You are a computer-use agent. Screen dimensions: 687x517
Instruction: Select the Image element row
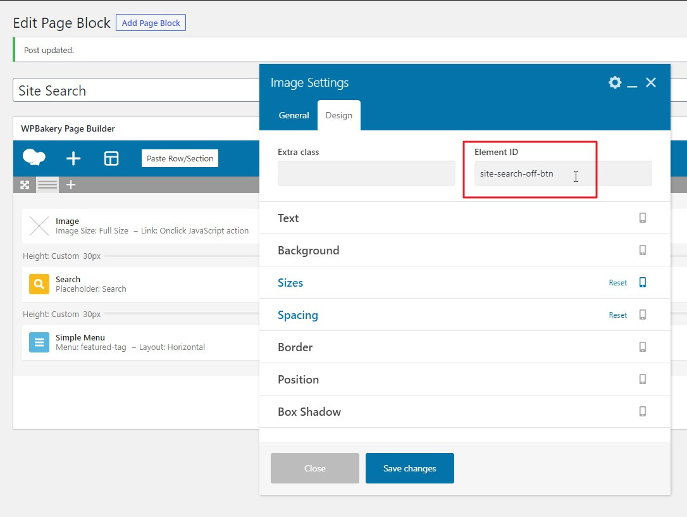pos(140,226)
